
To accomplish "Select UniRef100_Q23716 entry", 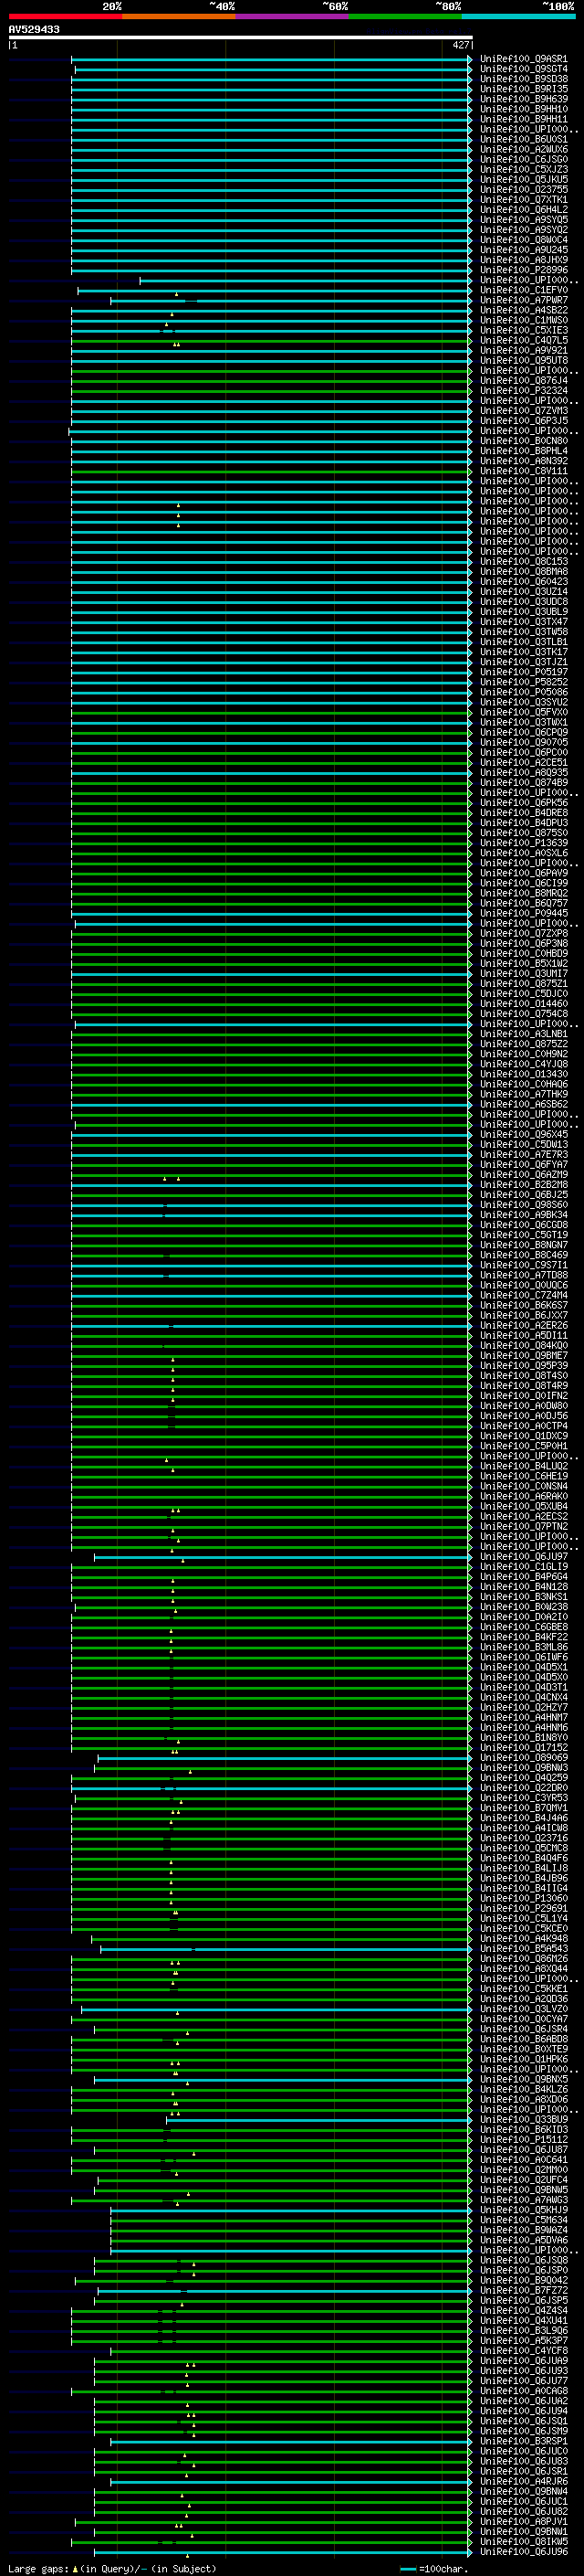I will pos(523,1838).
